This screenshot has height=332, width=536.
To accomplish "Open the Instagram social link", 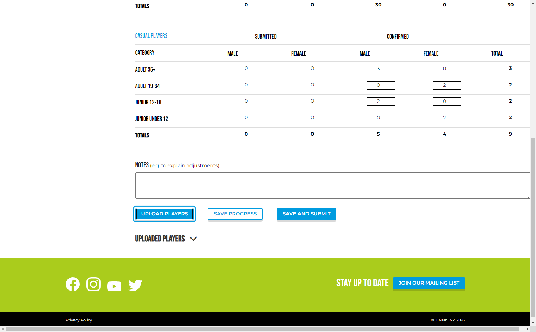I will pyautogui.click(x=93, y=284).
